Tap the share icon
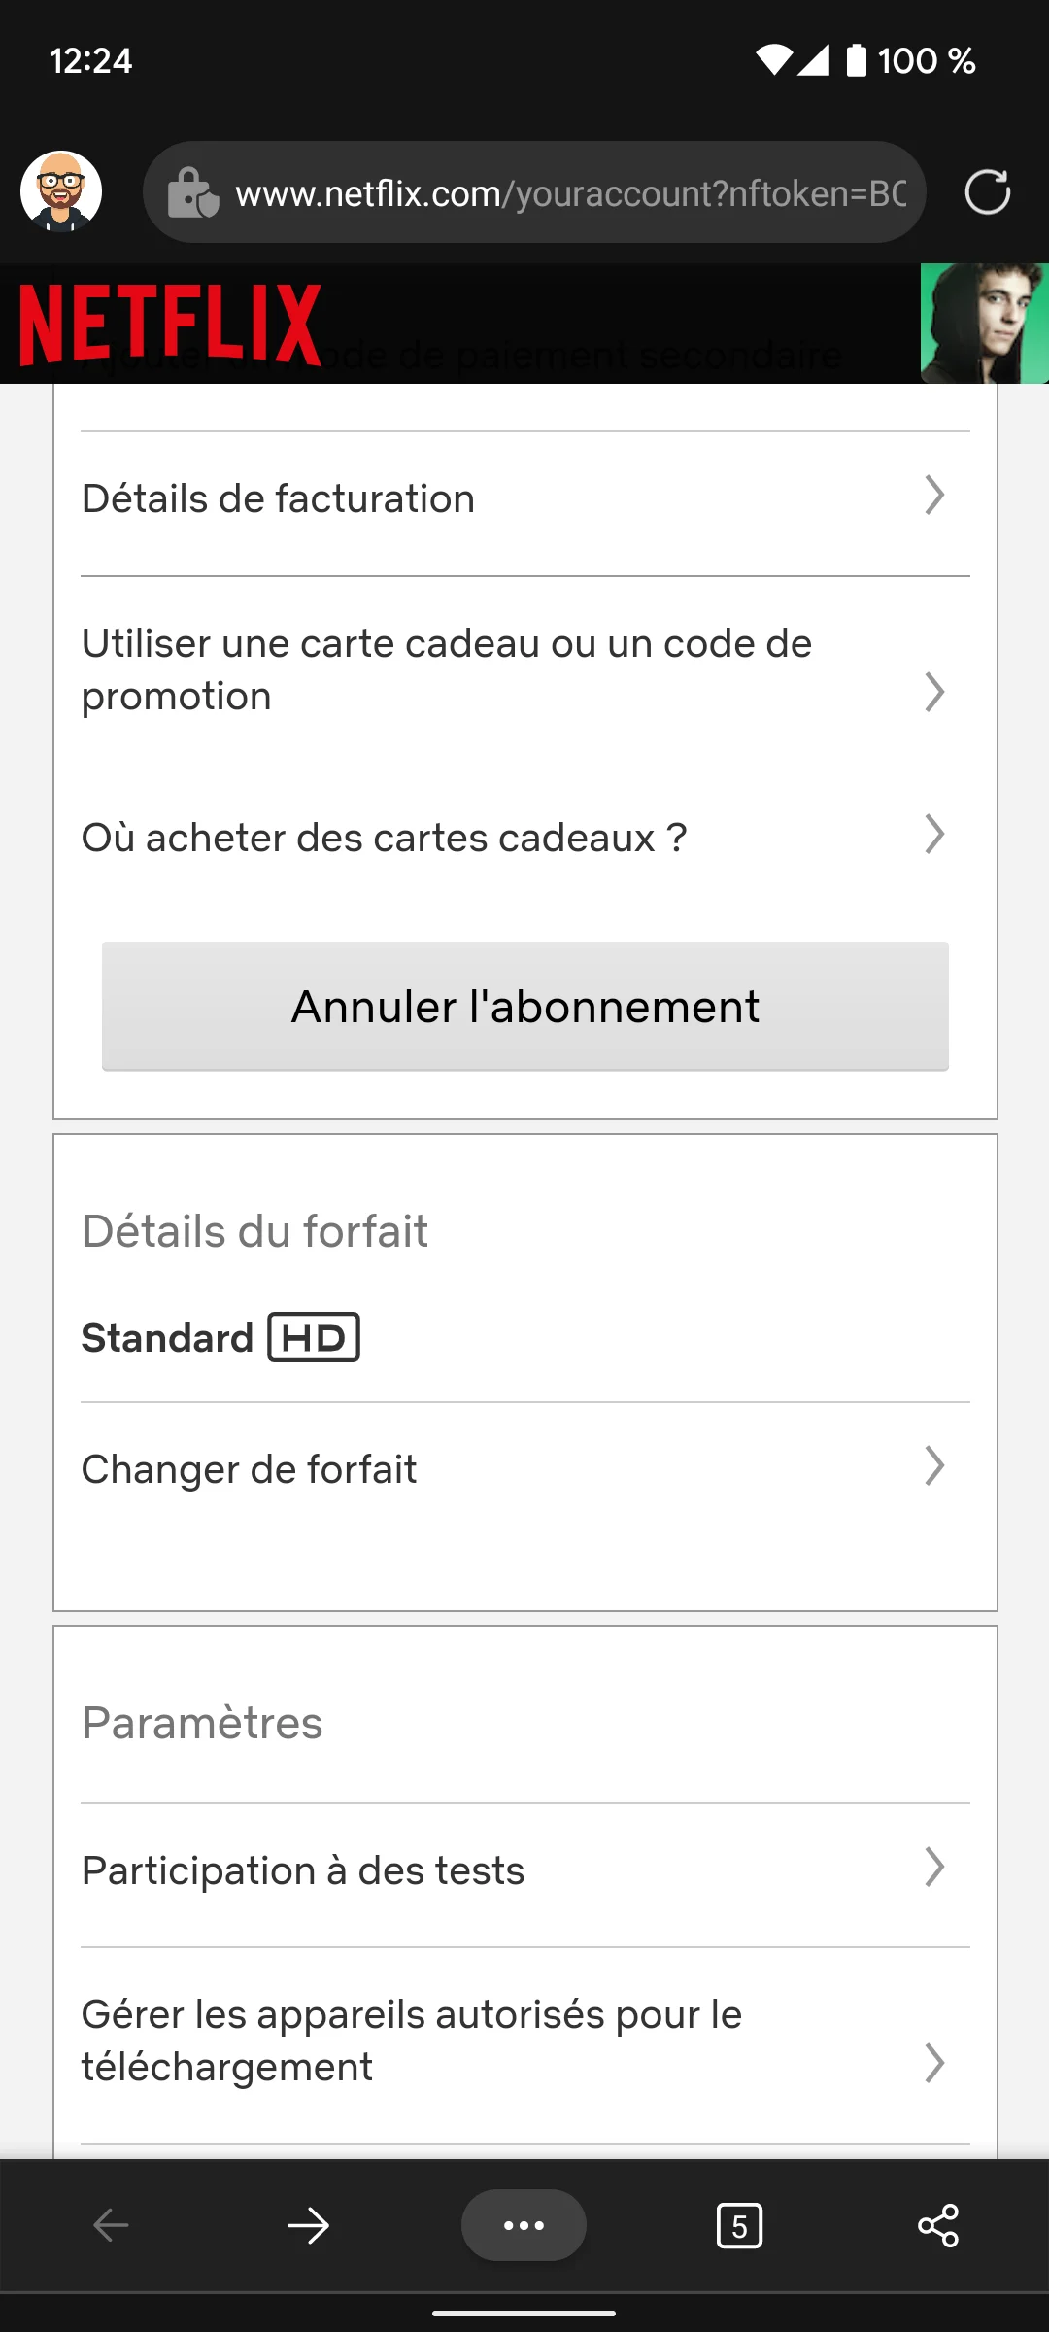 938,2225
